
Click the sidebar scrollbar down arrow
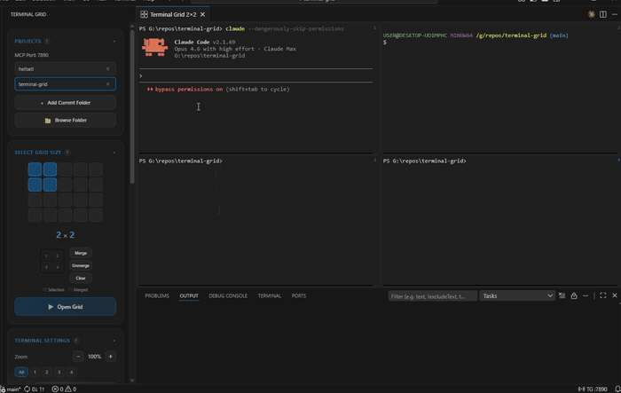(132, 381)
